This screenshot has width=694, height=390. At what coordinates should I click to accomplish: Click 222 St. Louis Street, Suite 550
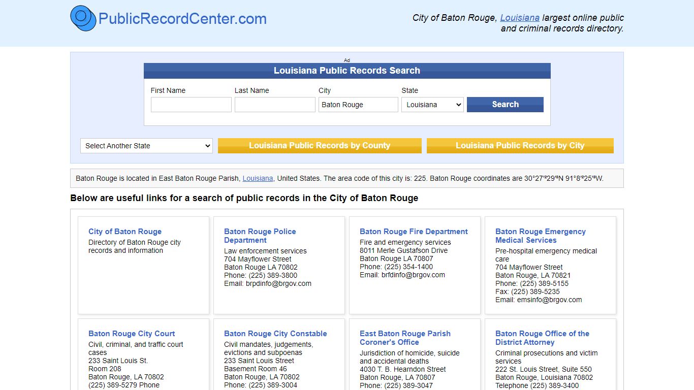point(544,369)
